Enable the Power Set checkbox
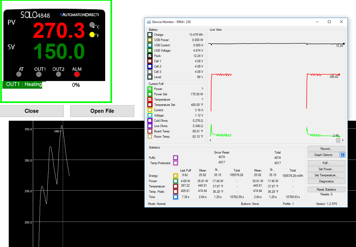 (x=150, y=94)
